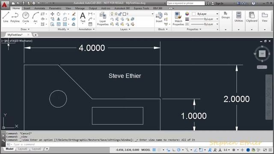Open the 2D Wireframe visual style control
This screenshot has width=274, height=154.
coord(24,41)
